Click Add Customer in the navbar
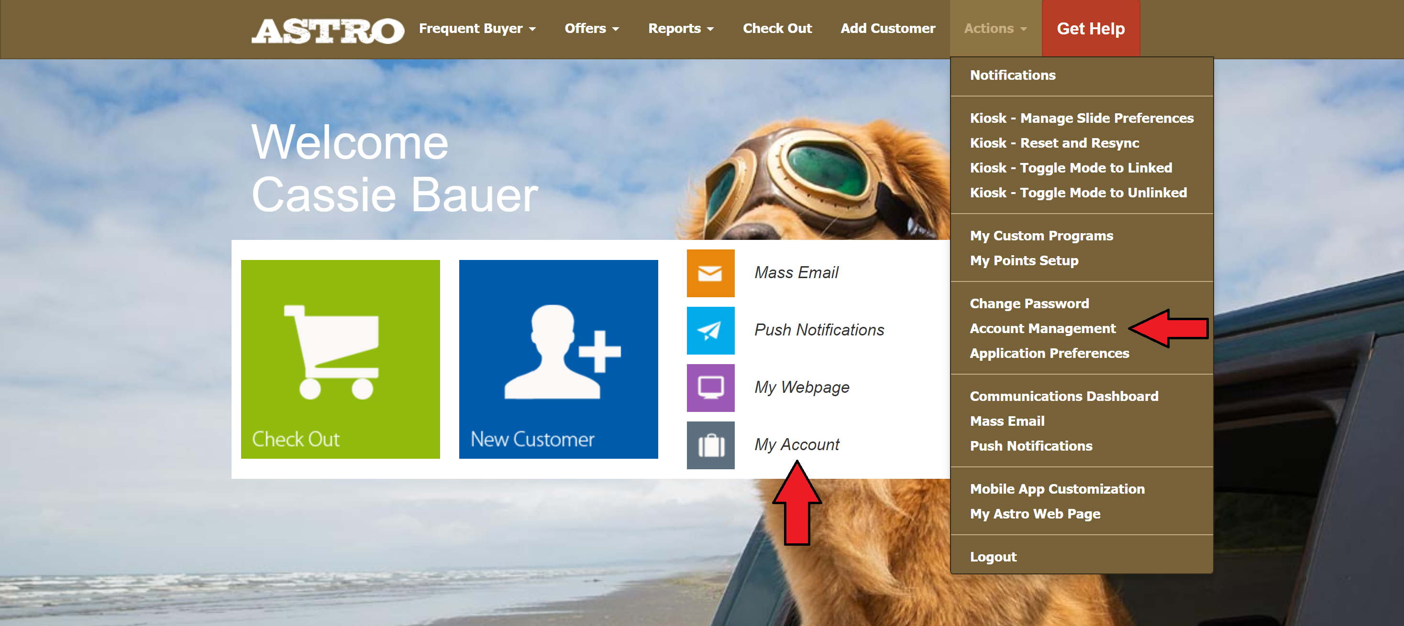 [x=887, y=28]
